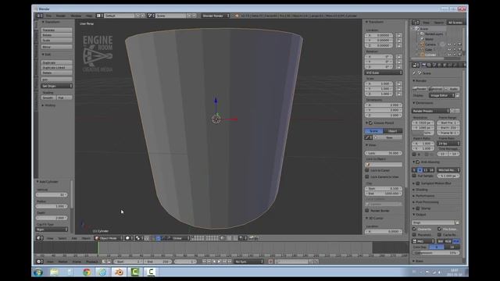Image resolution: width=500 pixels, height=281 pixels.
Task: Open the 3D View editor type icon
Action: tap(40, 238)
